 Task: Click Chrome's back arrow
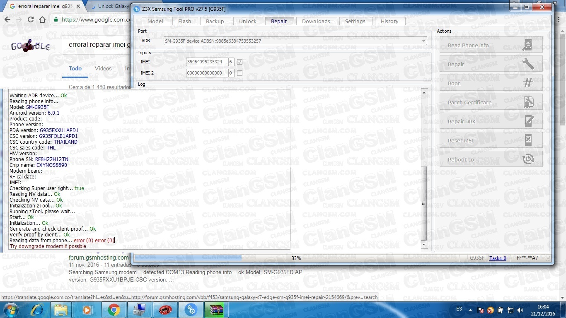tap(7, 19)
